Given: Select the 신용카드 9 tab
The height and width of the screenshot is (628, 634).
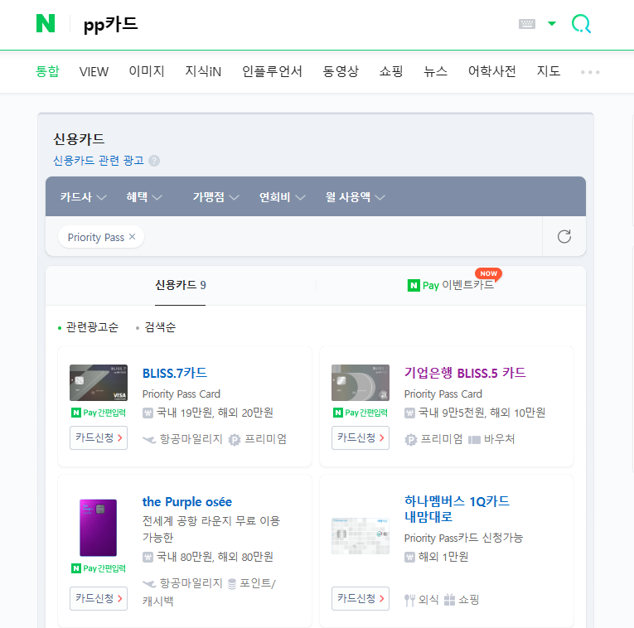Looking at the screenshot, I should 181,285.
